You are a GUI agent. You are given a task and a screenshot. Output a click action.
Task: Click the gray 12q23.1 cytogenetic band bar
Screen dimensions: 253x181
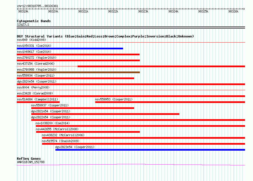click(x=131, y=28)
